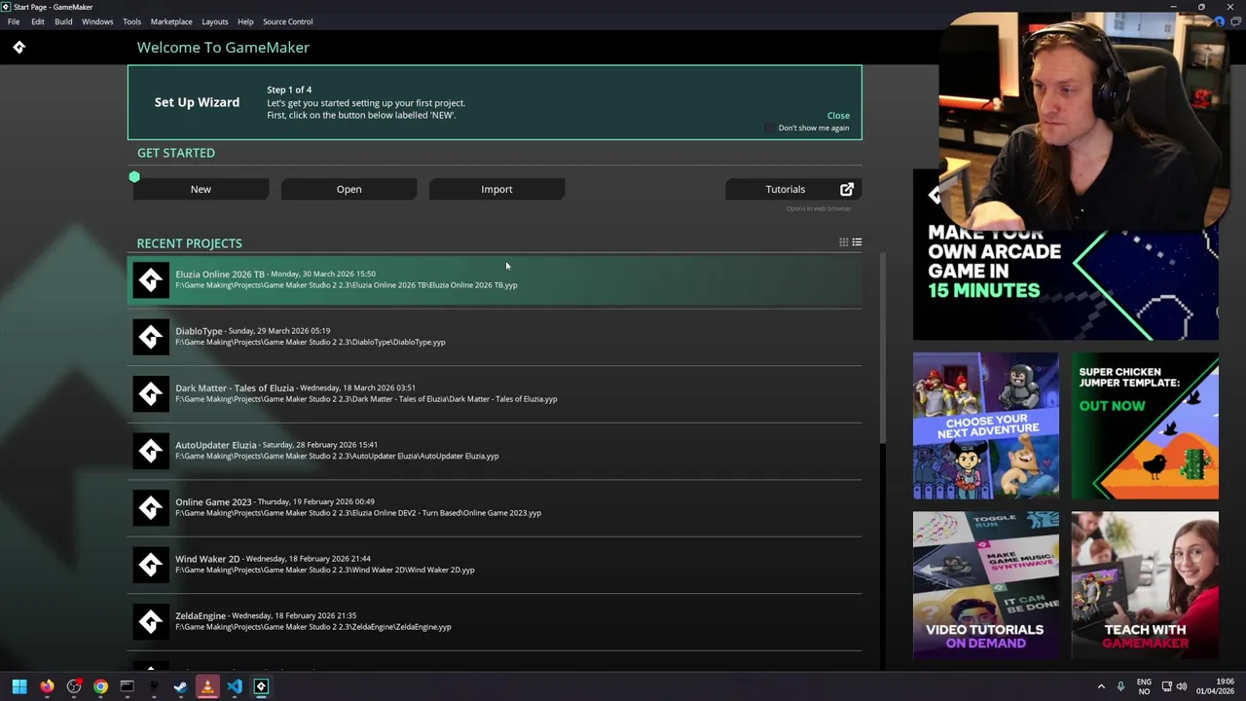
Task: Open the Windows menu
Action: tap(97, 21)
